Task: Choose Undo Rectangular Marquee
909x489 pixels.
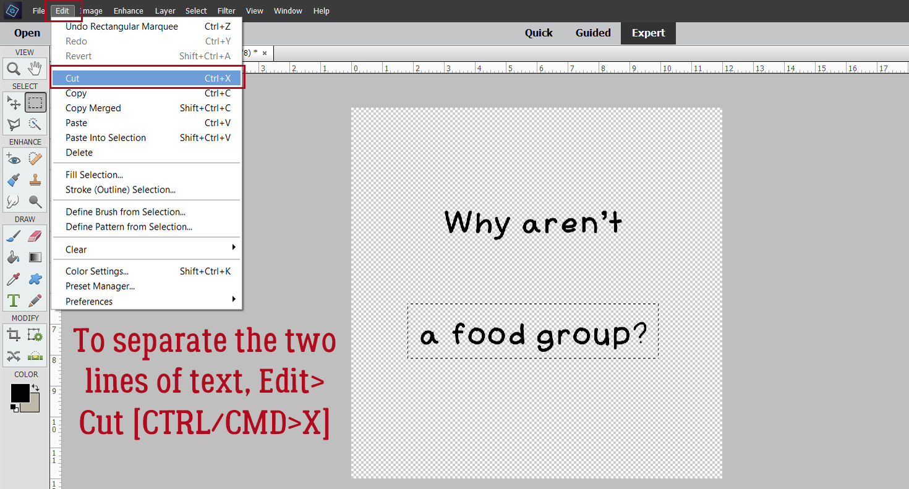Action: coord(147,27)
